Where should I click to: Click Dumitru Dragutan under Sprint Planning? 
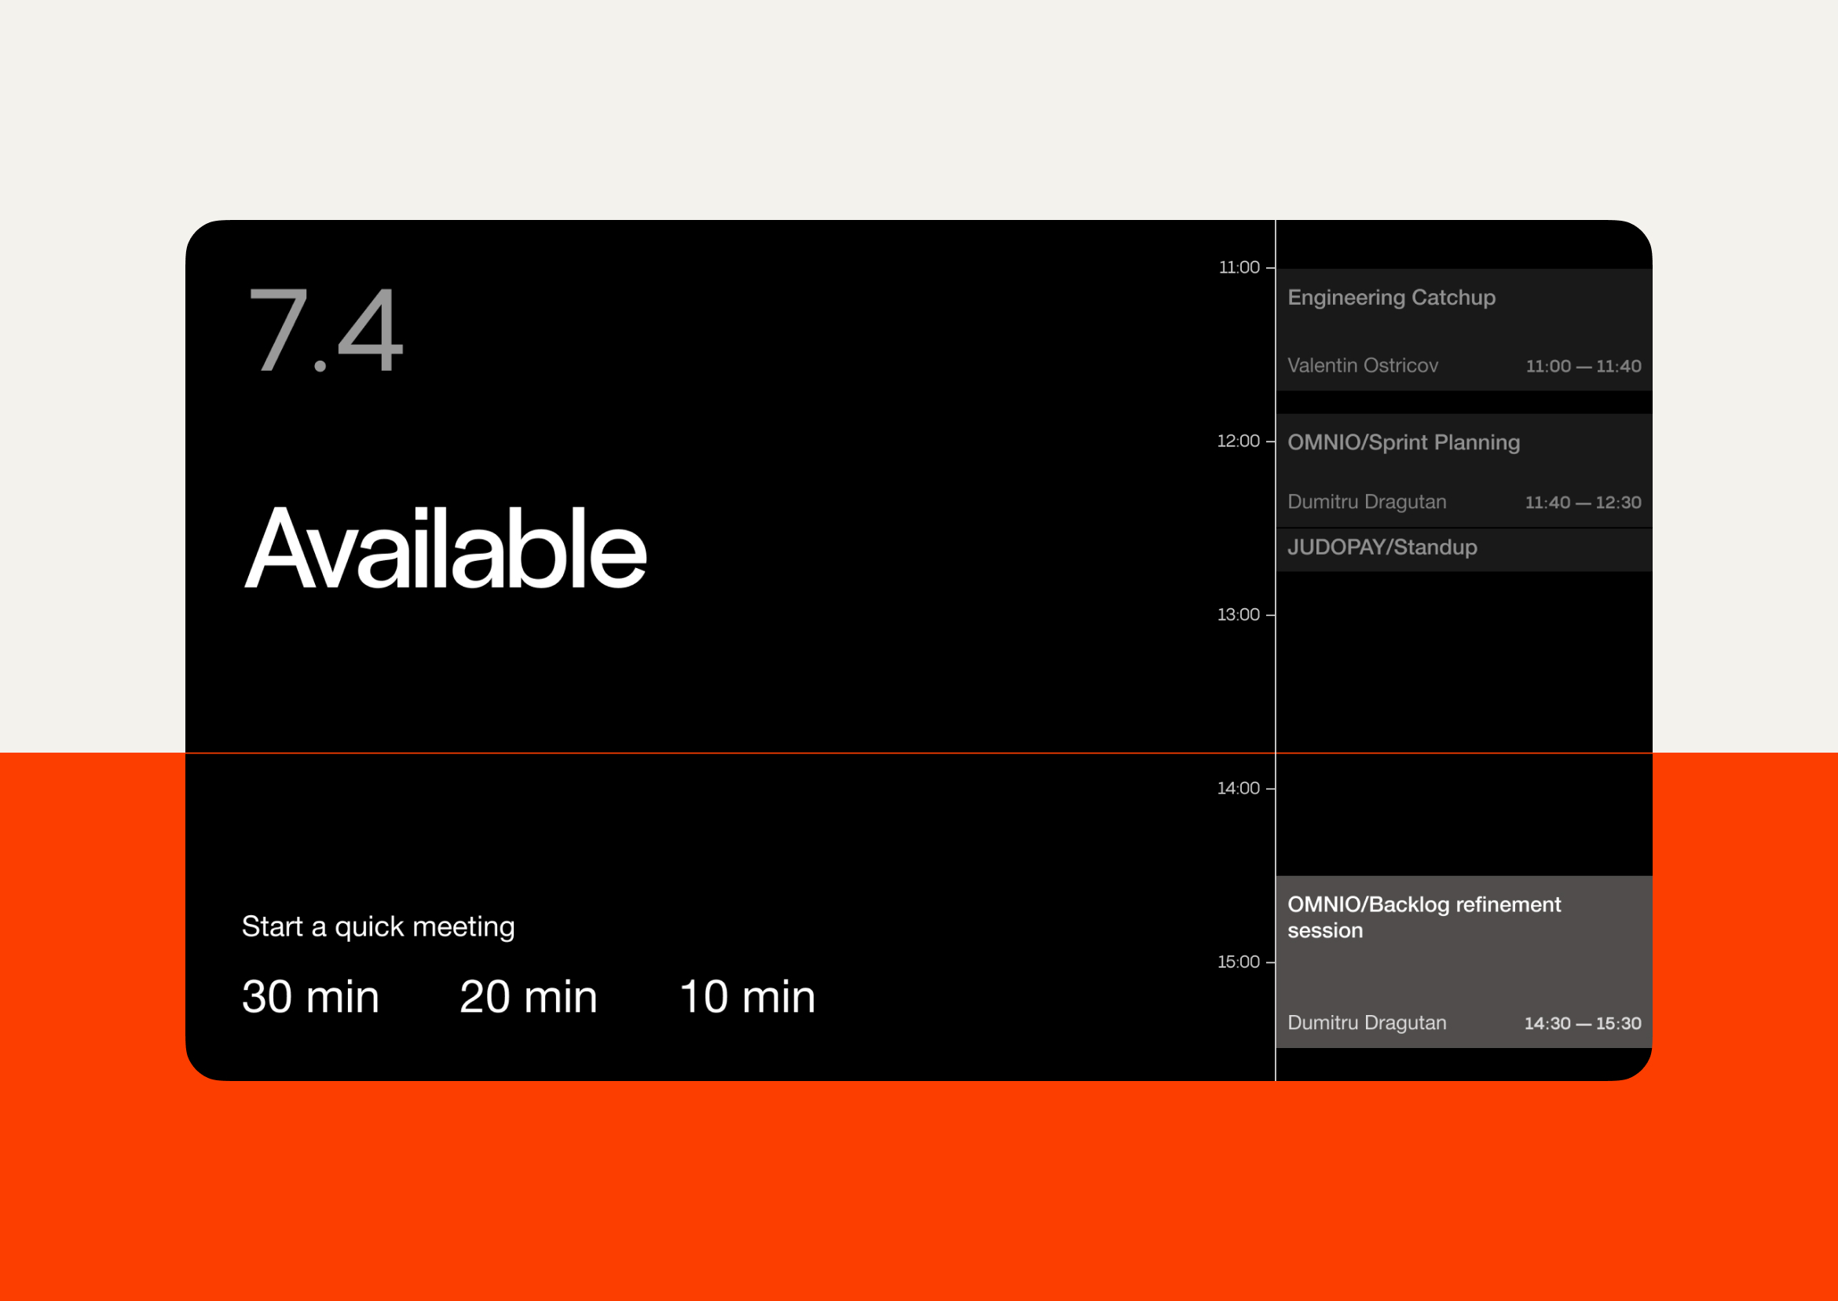[1366, 502]
